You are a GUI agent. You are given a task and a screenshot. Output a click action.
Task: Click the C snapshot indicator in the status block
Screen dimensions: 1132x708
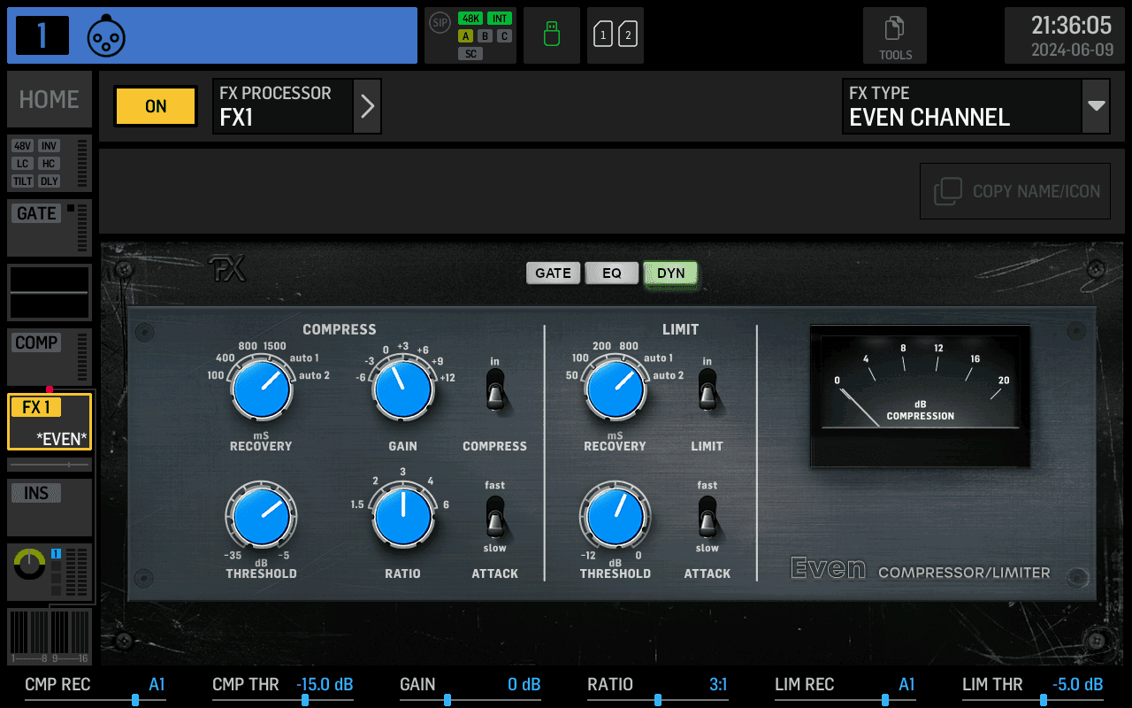504,36
